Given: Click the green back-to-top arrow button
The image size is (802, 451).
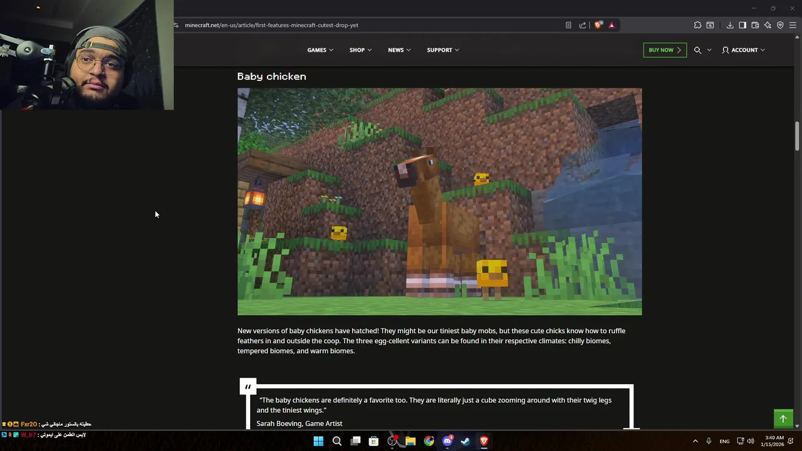Looking at the screenshot, I should pyautogui.click(x=783, y=419).
